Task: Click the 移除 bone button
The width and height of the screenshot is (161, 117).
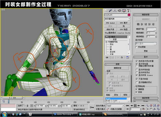Action: pyautogui.click(x=125, y=95)
